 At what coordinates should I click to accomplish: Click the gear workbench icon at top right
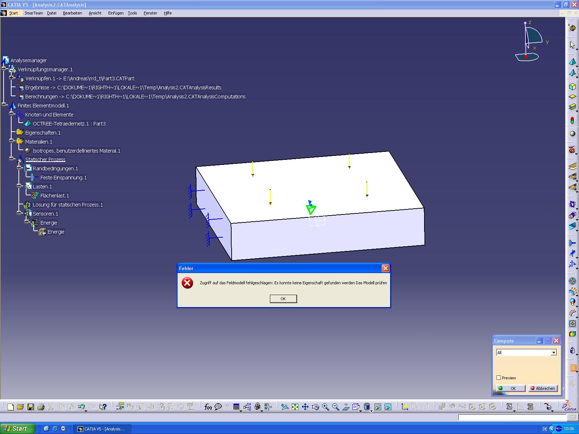[572, 28]
